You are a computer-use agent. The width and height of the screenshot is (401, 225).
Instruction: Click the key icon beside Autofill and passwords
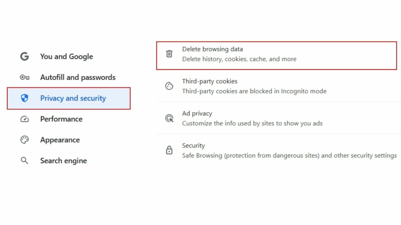click(25, 77)
